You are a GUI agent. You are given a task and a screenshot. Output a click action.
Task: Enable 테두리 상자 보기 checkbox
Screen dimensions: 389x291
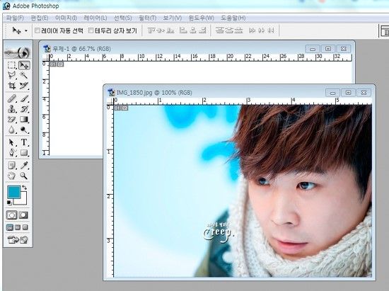[x=91, y=30]
